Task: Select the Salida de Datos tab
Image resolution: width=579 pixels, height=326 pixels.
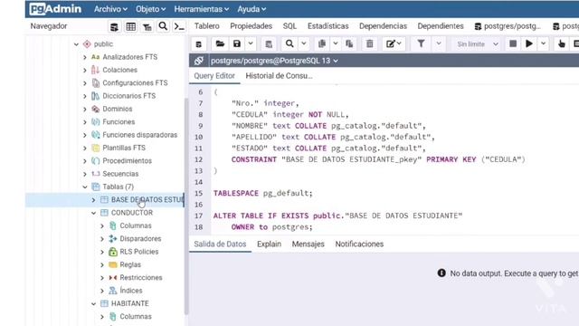Action: coord(220,244)
